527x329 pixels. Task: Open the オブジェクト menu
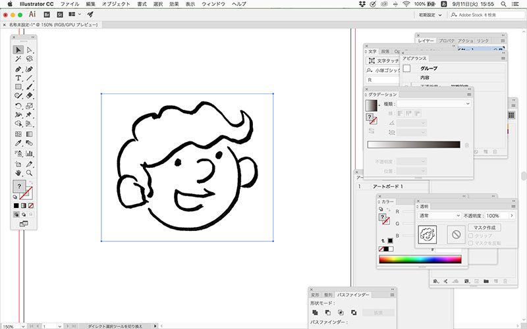coord(116,4)
